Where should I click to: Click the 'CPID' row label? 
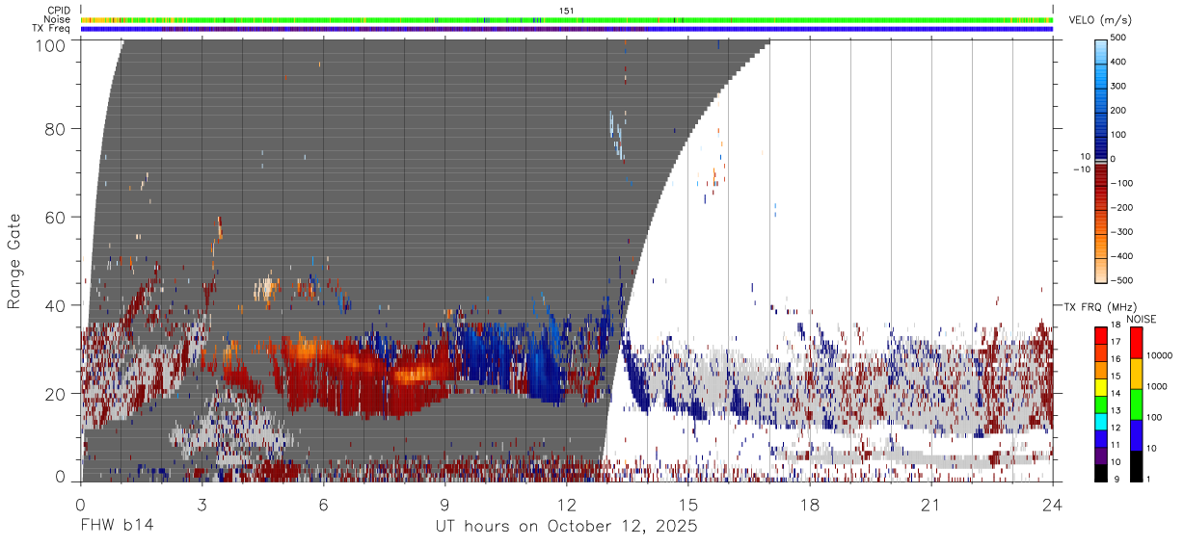(58, 11)
